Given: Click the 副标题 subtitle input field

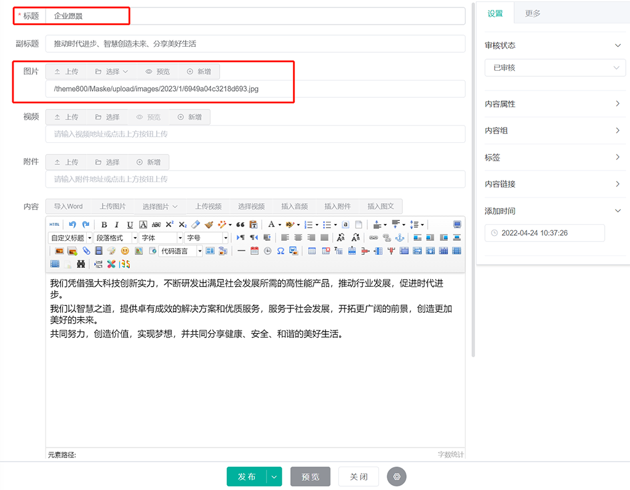Looking at the screenshot, I should tap(255, 44).
